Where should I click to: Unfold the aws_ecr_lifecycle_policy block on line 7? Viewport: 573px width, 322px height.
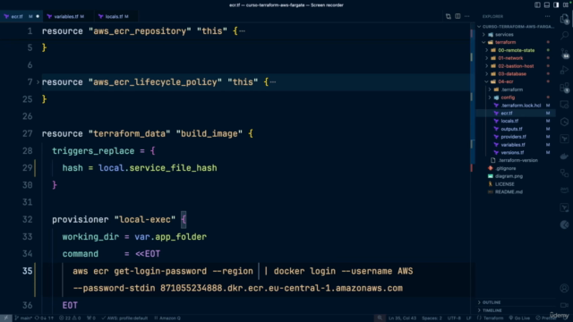pos(38,82)
